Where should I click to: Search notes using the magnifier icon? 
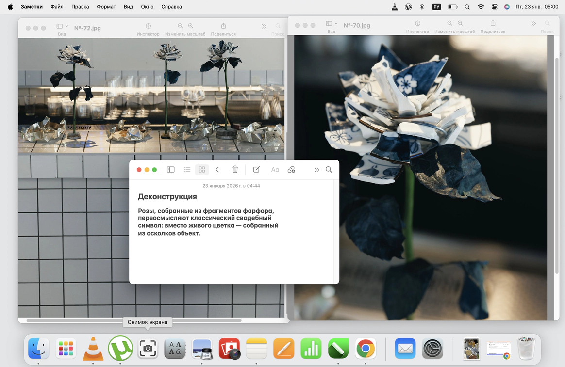(329, 170)
